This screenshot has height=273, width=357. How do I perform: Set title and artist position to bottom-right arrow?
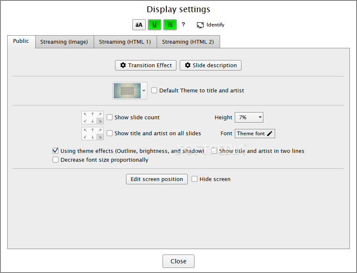pyautogui.click(x=100, y=137)
